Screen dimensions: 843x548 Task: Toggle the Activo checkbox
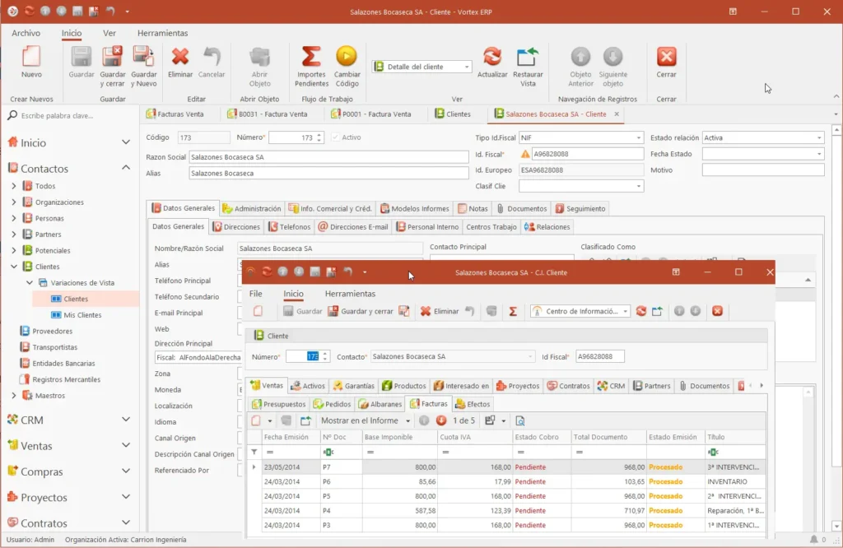coord(336,137)
